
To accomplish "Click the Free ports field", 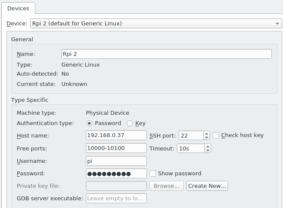I will 116,148.
